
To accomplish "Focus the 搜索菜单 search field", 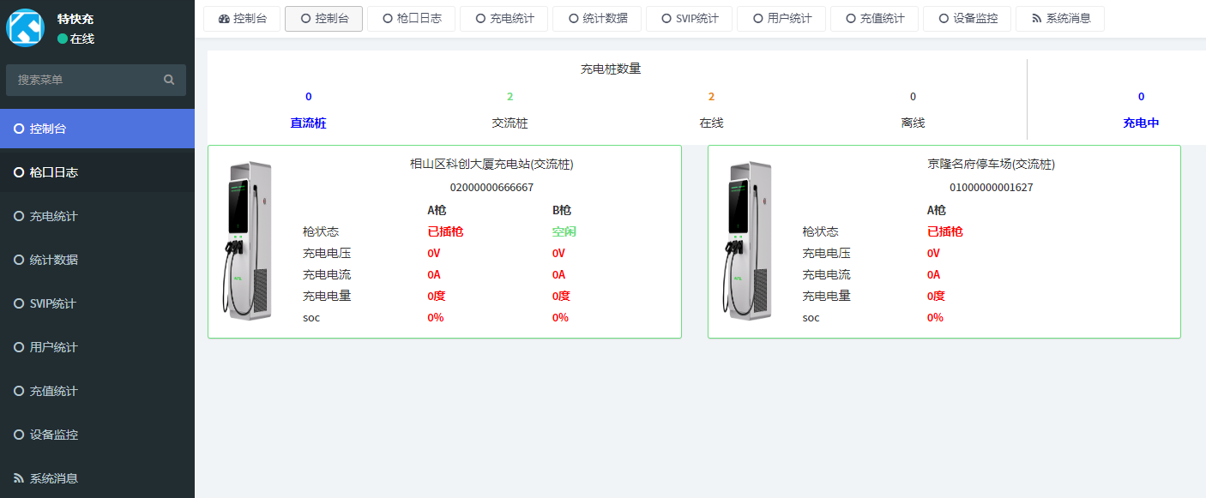I will [x=86, y=80].
